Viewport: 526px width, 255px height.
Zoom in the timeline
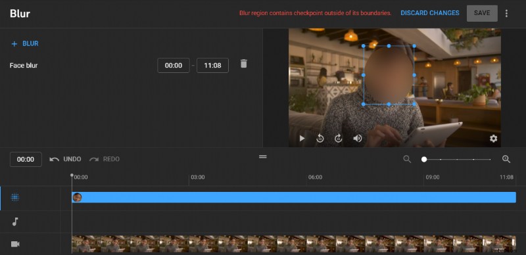tap(506, 159)
